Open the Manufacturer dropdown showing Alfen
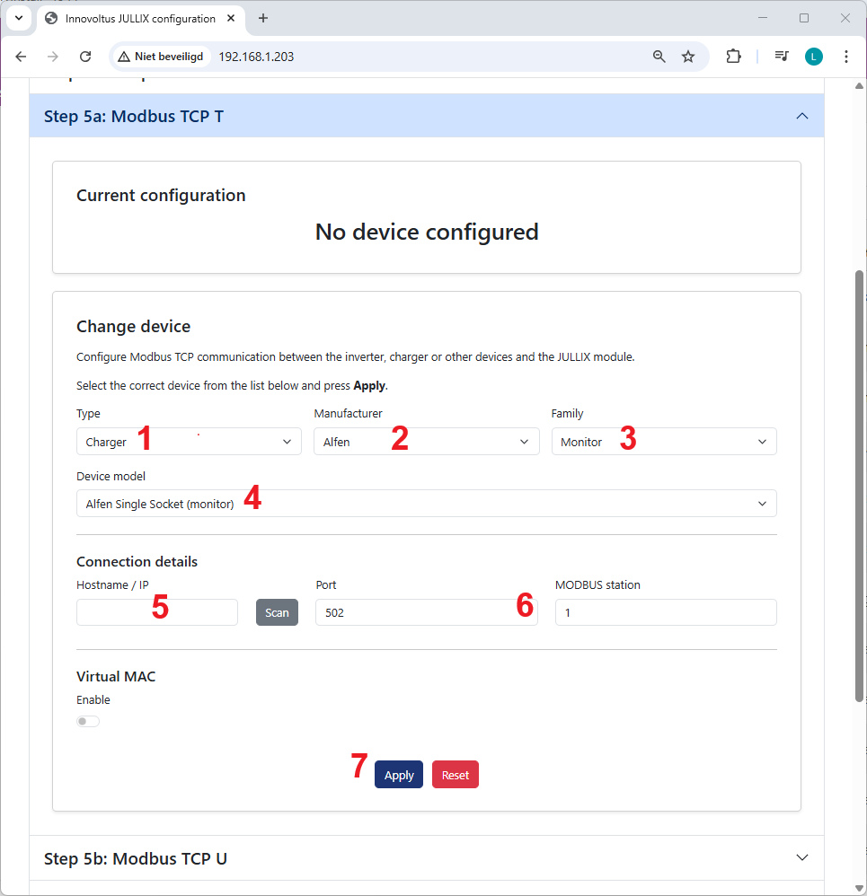The height and width of the screenshot is (896, 867). pos(426,442)
